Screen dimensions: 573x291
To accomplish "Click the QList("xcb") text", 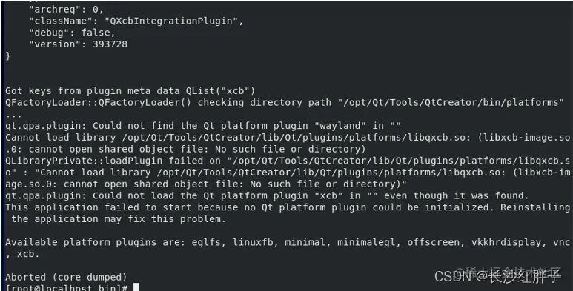I will [221, 90].
